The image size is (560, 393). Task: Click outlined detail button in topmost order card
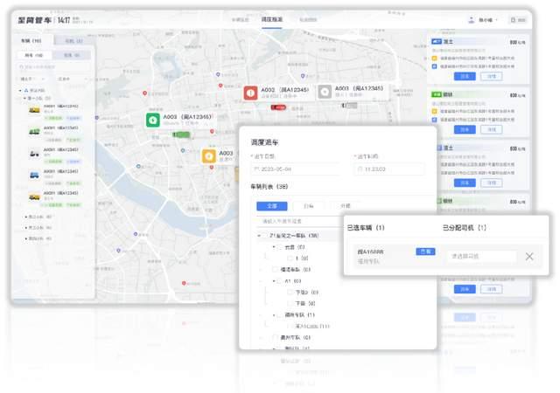point(492,76)
